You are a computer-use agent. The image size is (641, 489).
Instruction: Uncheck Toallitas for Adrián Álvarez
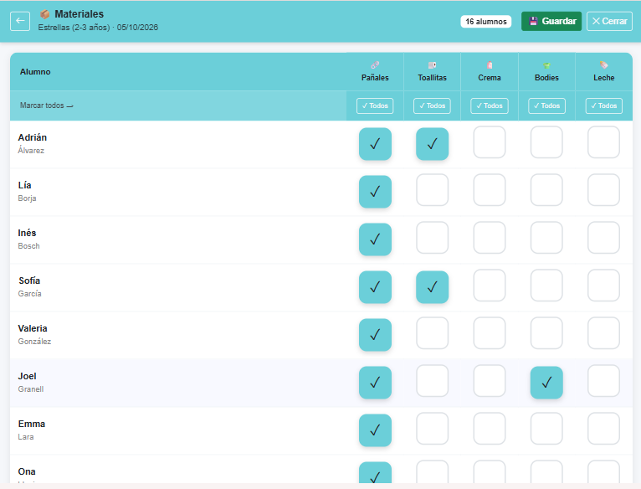click(432, 144)
